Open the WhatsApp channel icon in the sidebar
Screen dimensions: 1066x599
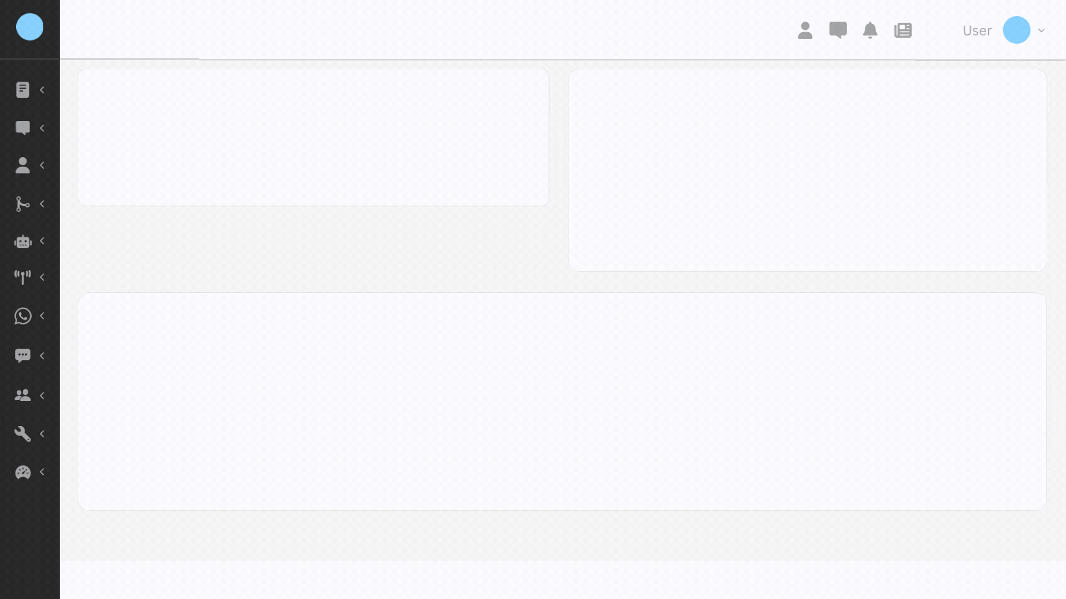(22, 316)
